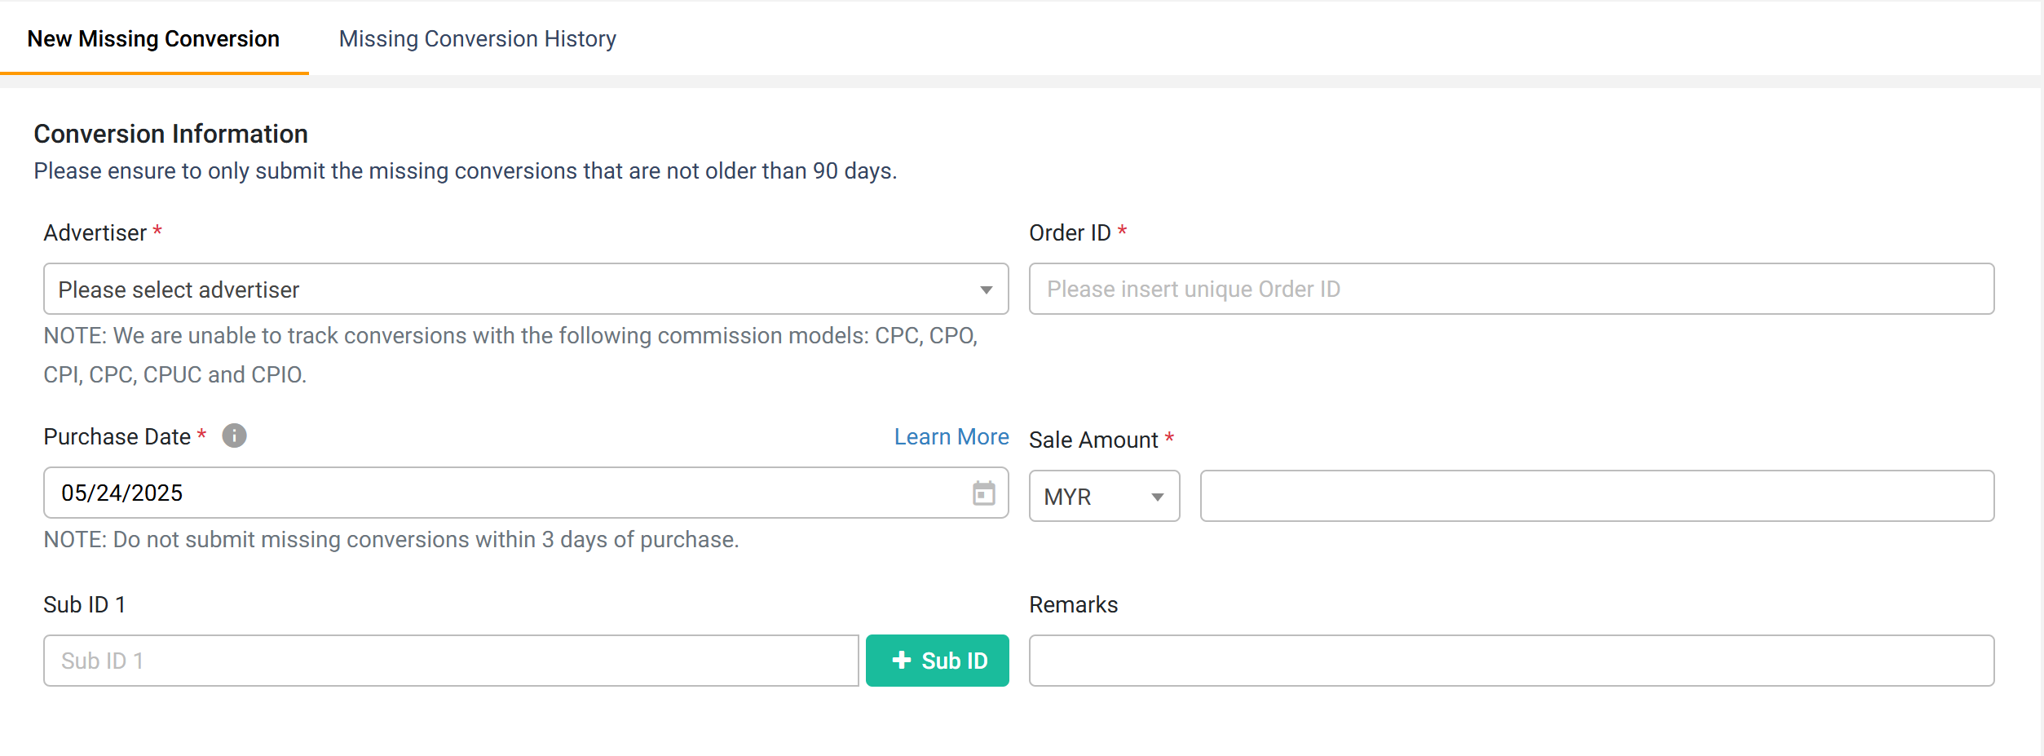Click the Sale Amount label
The width and height of the screenshot is (2044, 756).
pyautogui.click(x=1093, y=440)
